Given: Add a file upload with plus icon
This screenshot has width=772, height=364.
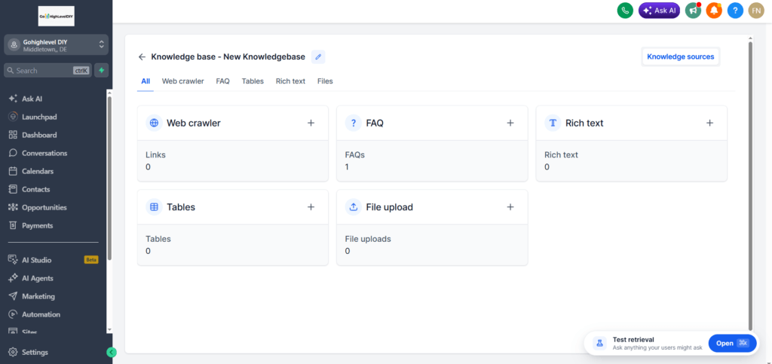Looking at the screenshot, I should point(510,207).
